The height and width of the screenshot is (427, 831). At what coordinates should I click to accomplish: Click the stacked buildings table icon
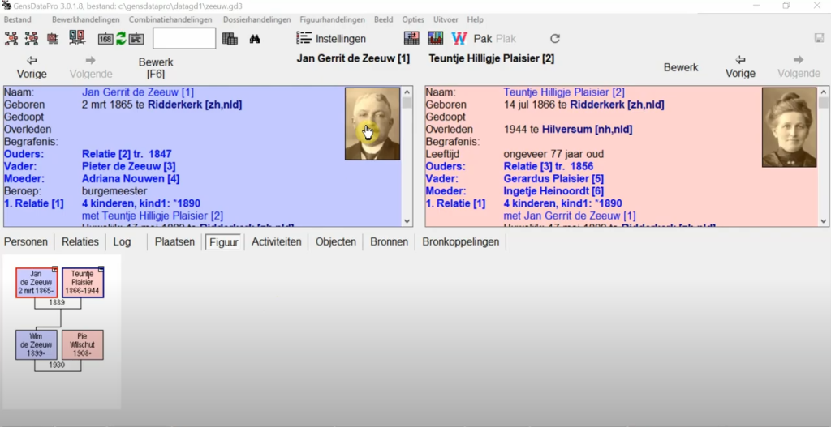(230, 39)
